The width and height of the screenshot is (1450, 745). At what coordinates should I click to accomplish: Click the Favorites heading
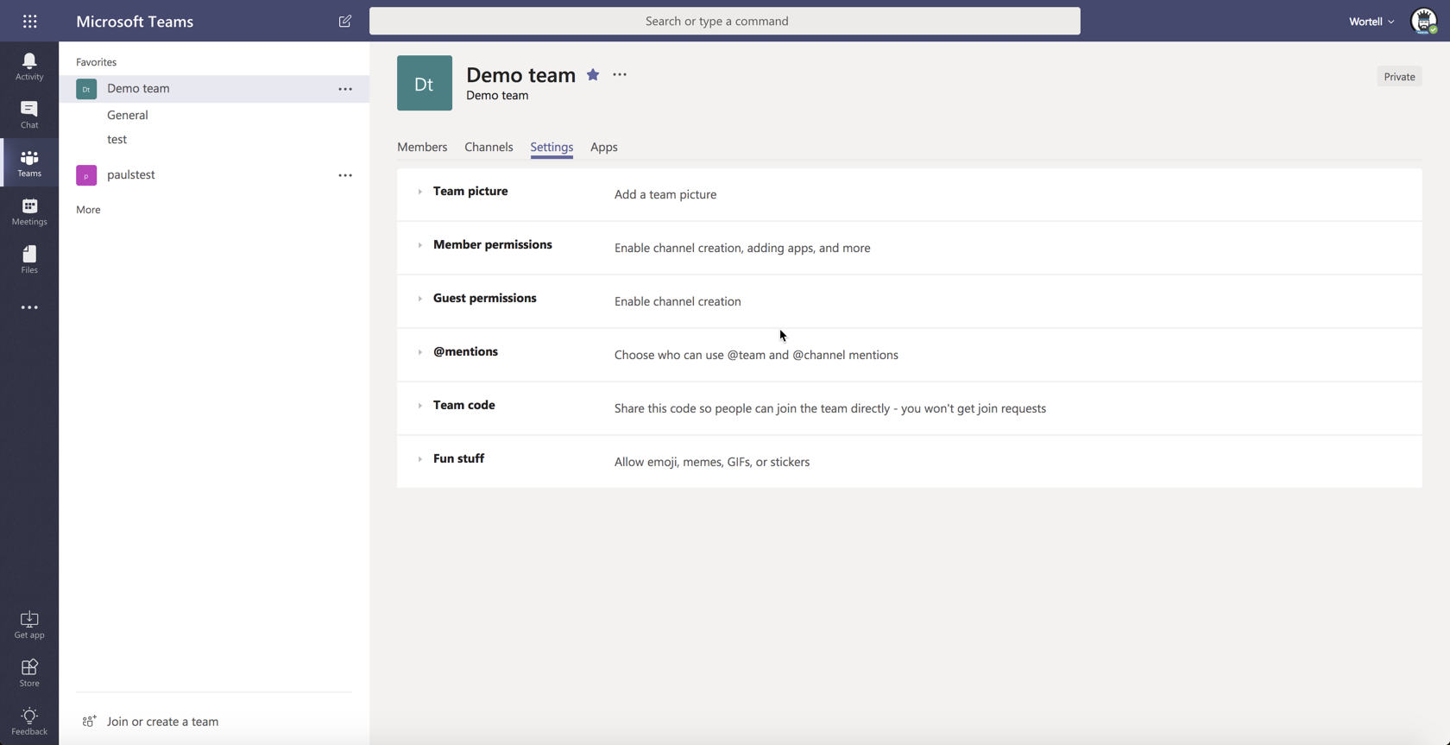click(x=96, y=62)
